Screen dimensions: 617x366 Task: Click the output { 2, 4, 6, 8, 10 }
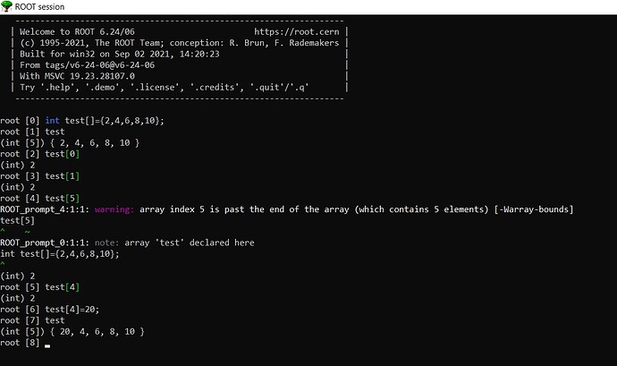pos(95,142)
